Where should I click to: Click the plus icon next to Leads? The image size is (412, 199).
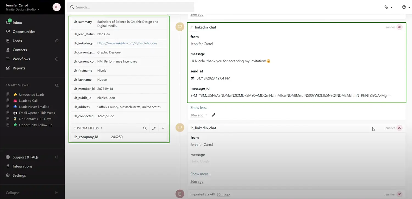[57, 41]
